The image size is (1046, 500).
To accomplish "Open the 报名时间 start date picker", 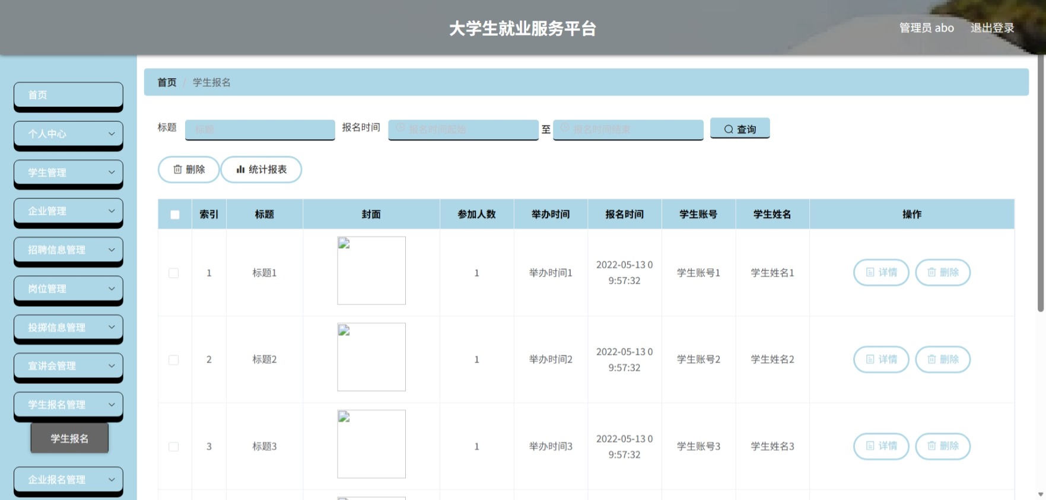I will [463, 129].
